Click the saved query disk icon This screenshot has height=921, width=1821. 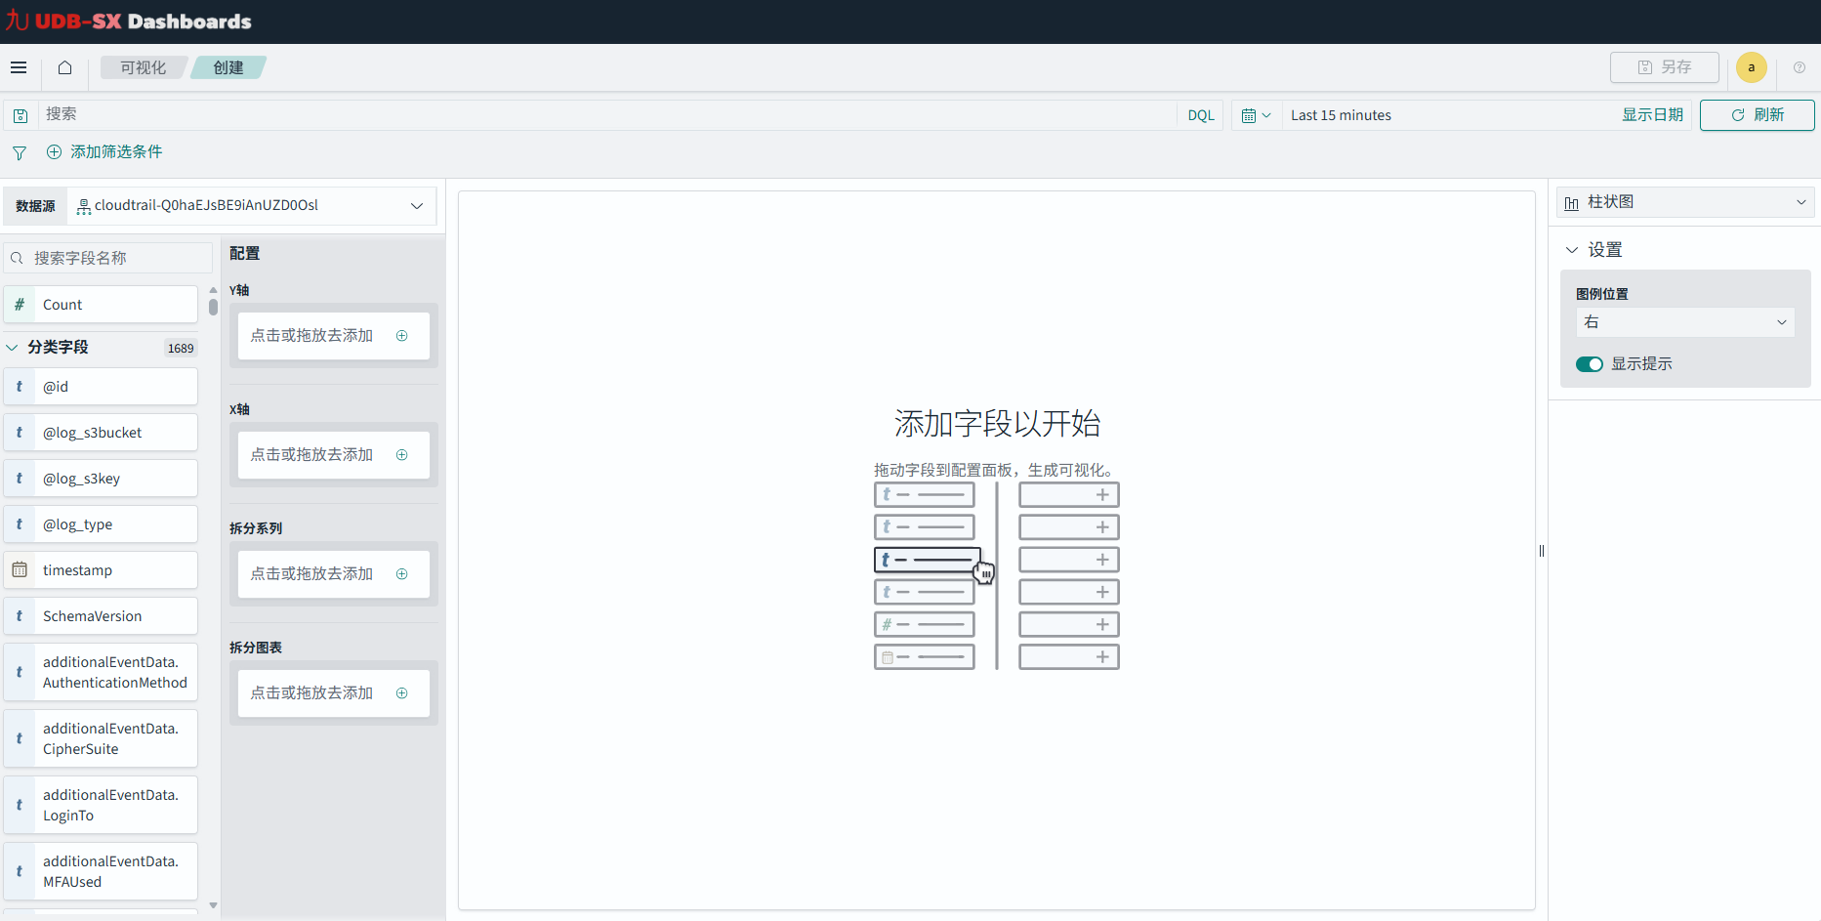click(x=21, y=115)
